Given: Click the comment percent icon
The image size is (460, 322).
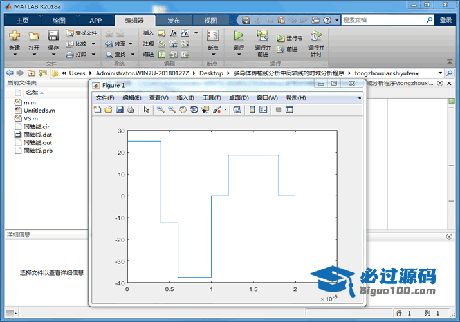Looking at the screenshot, I should tap(162, 44).
